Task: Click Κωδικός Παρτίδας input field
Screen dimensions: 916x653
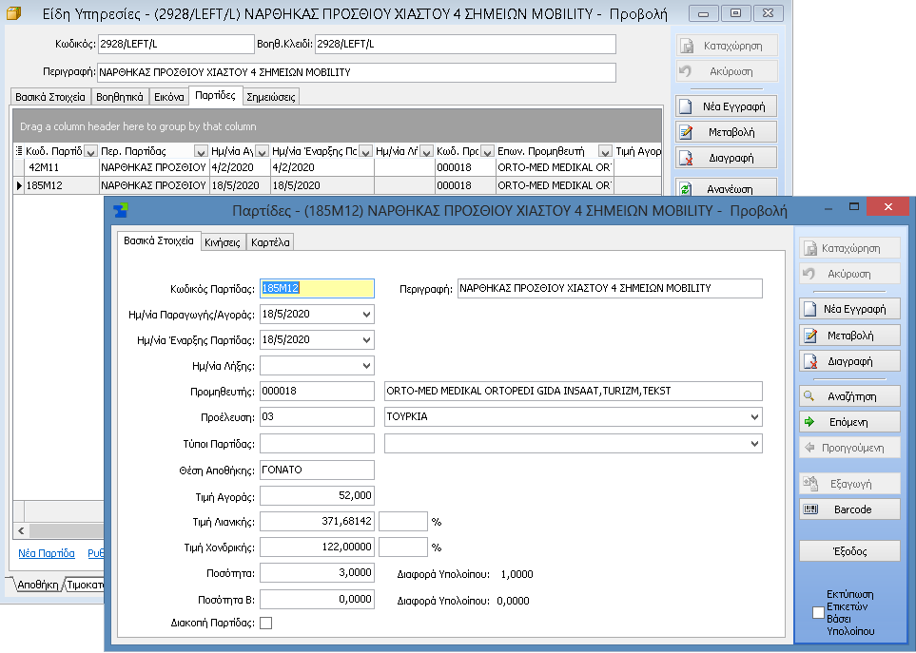Action: [x=317, y=288]
